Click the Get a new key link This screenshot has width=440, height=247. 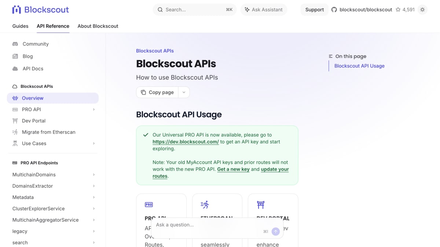point(233,169)
